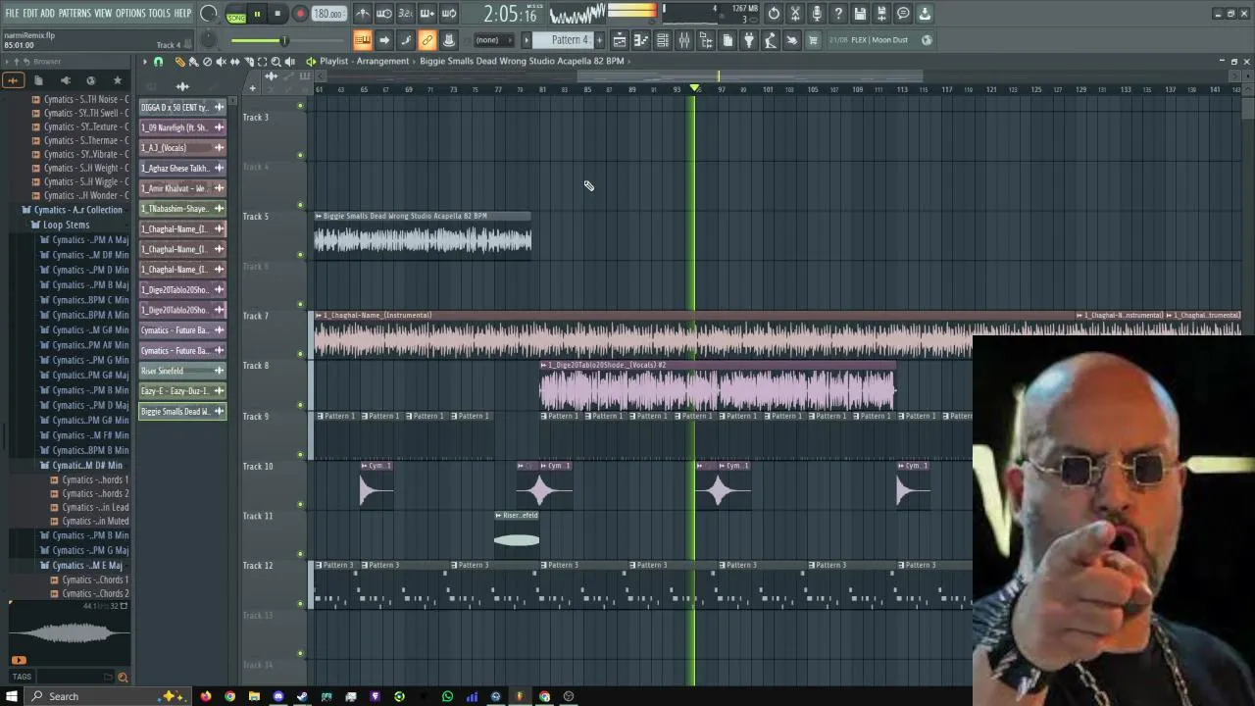Click the tempo field showing 180.000

(x=328, y=14)
